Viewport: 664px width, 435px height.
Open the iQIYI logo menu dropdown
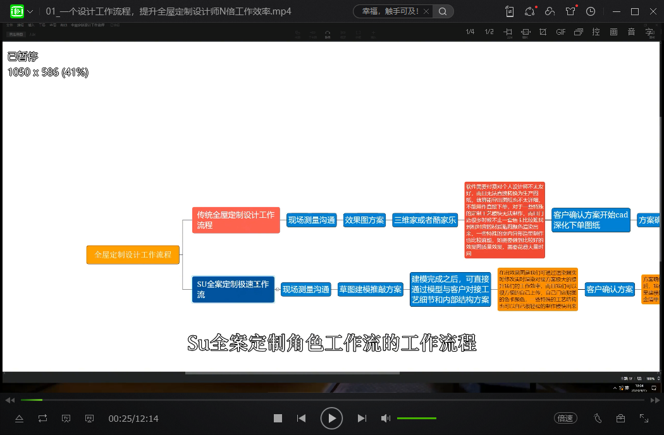tap(30, 11)
